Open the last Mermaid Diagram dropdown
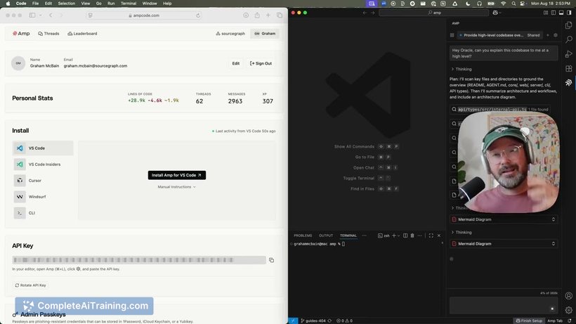This screenshot has width=576, height=324. [504, 244]
